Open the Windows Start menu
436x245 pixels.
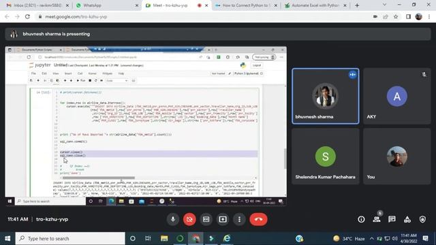click(7, 238)
